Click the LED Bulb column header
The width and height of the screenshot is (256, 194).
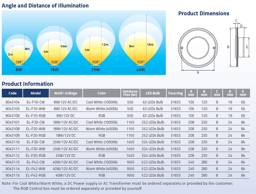point(153,93)
